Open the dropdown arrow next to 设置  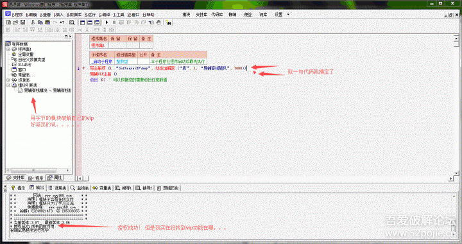(x=288, y=14)
